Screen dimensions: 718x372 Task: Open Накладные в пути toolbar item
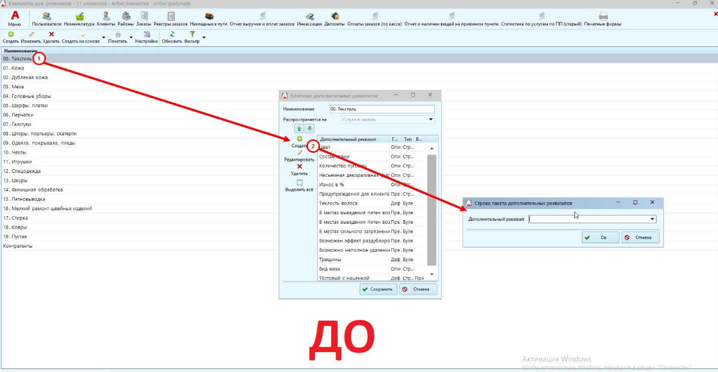pyautogui.click(x=209, y=19)
